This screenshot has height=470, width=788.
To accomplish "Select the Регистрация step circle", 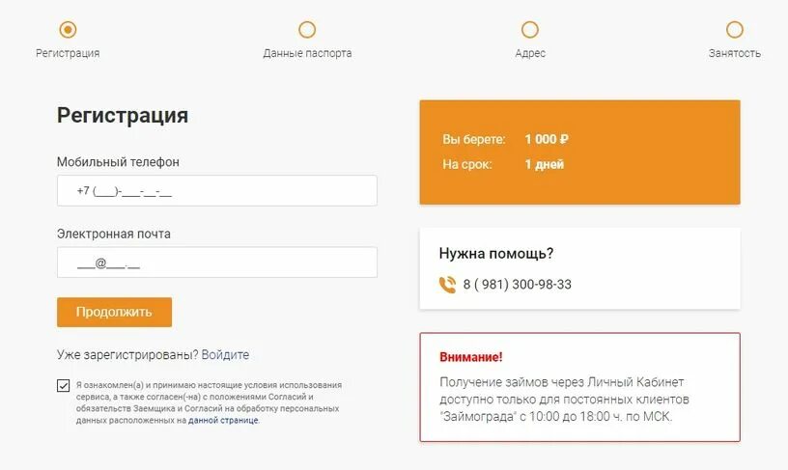I will [x=68, y=30].
